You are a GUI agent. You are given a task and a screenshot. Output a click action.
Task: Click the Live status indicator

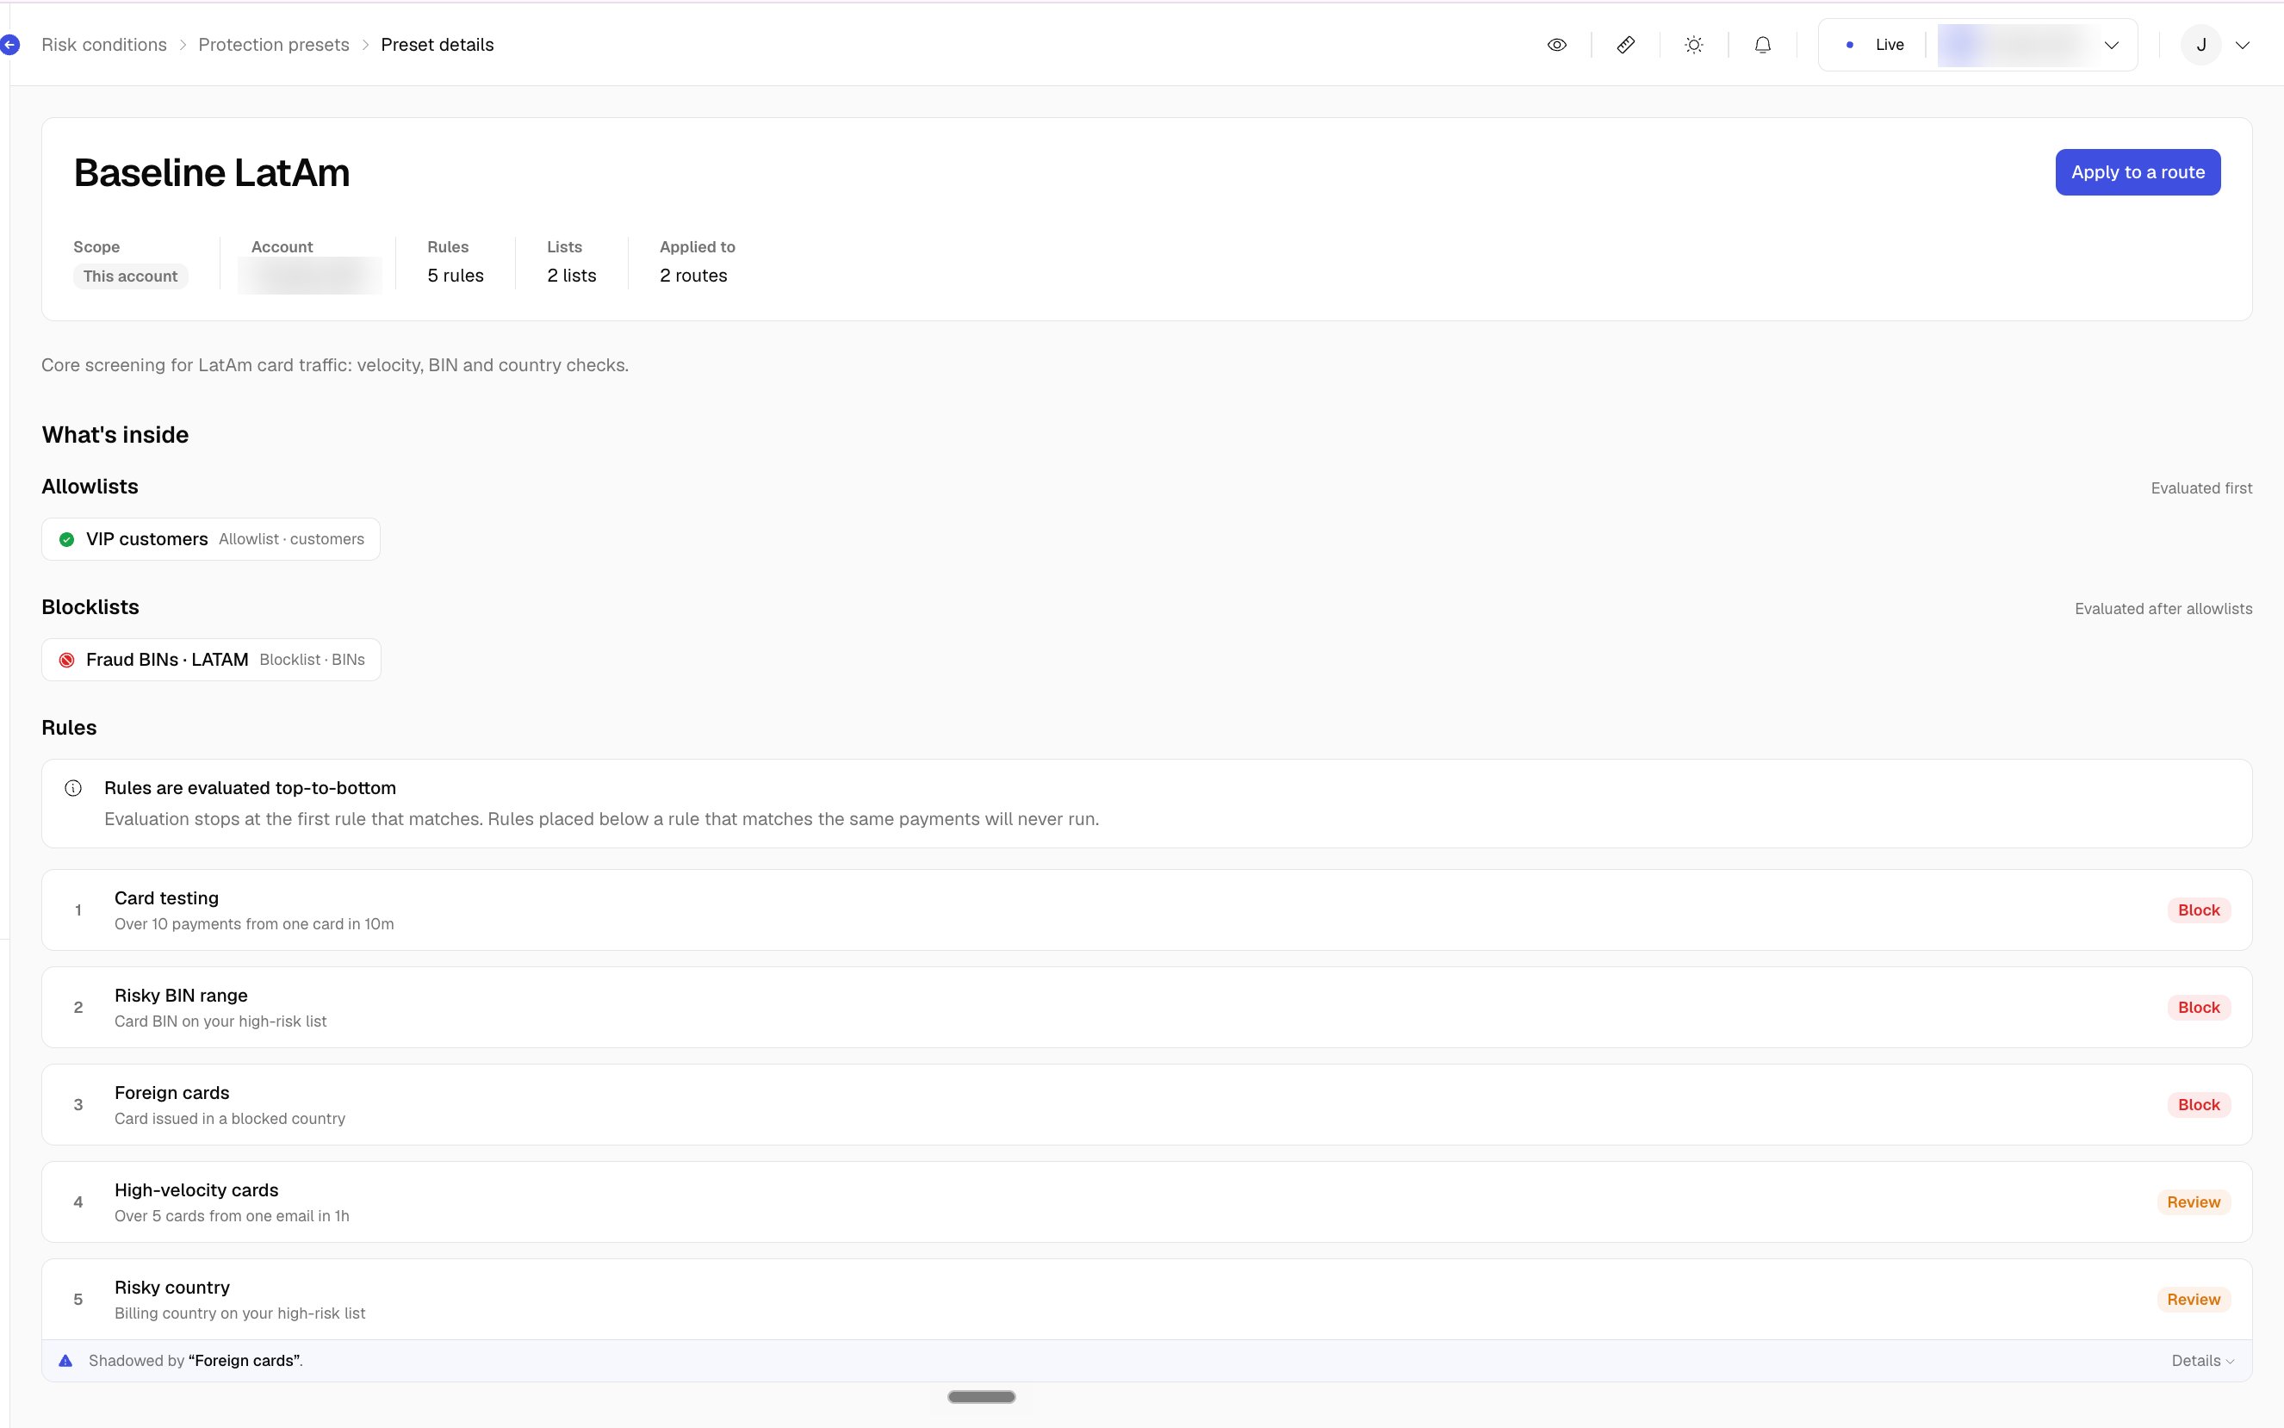tap(1875, 45)
